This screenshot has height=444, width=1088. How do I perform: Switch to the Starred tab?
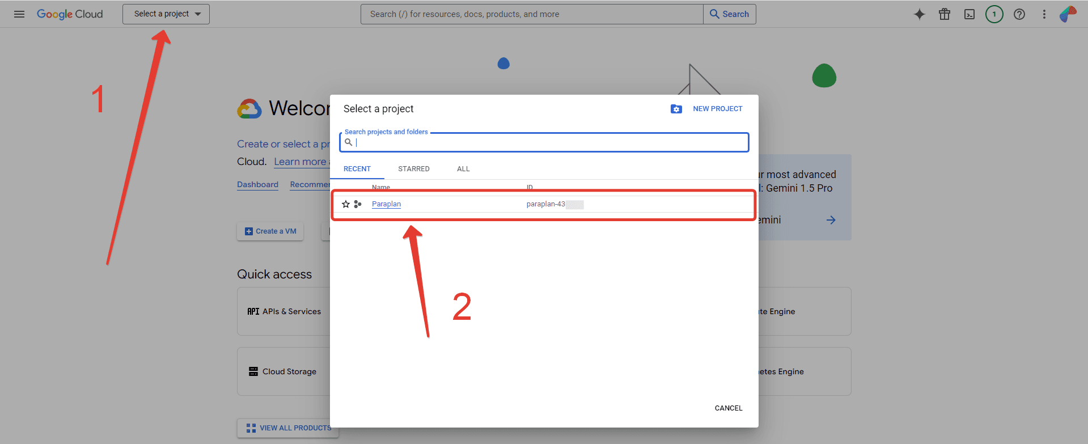click(x=413, y=169)
